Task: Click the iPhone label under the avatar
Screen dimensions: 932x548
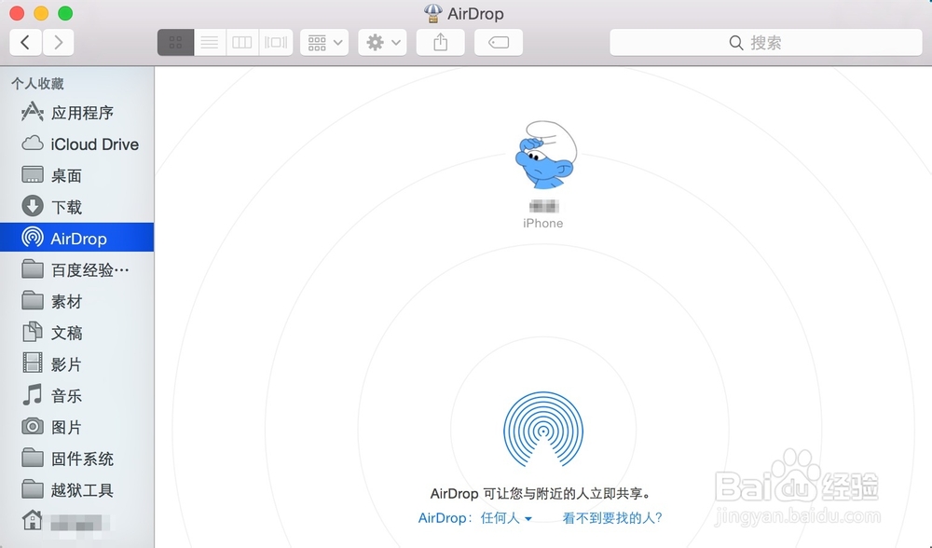Action: point(542,224)
